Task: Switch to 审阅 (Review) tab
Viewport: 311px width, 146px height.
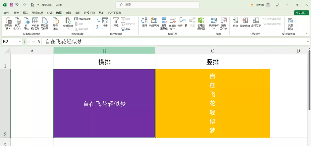Action: [x=68, y=13]
